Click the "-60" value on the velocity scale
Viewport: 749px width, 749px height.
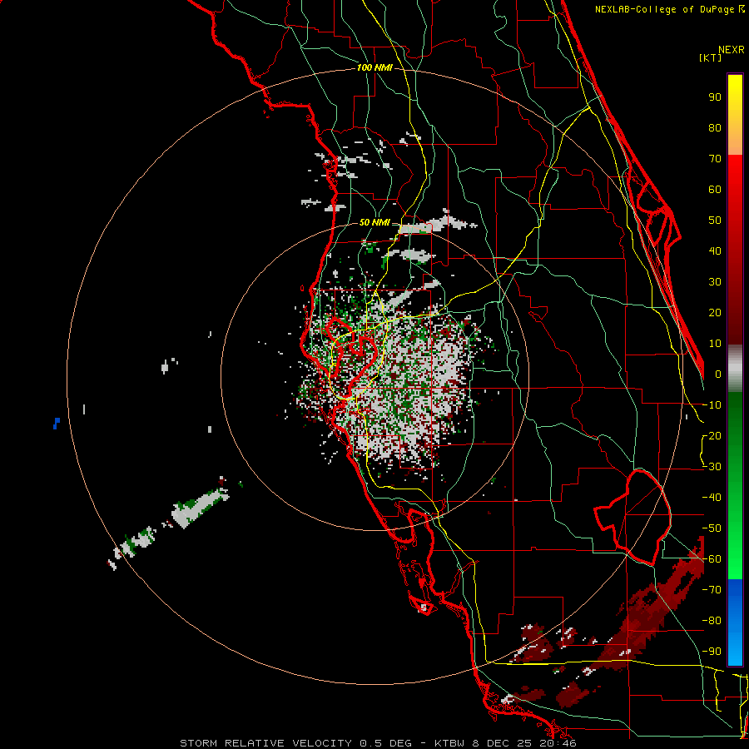712,559
